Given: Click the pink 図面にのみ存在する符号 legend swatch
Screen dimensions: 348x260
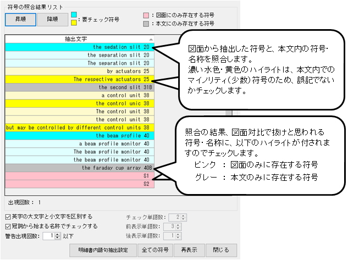Looking at the screenshot, I should [x=146, y=15].
